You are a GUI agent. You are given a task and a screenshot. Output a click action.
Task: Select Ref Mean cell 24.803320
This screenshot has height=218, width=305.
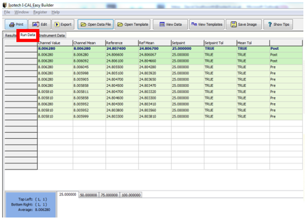tap(155, 92)
